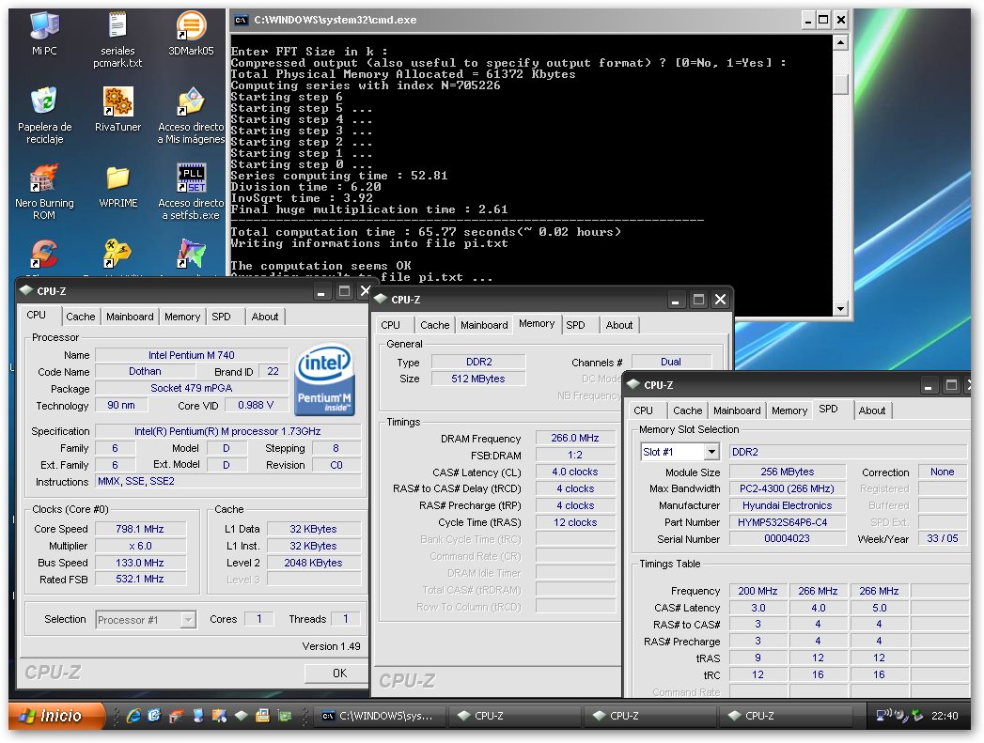Click the cmd window scrollbar up arrow
Viewport: 984px width, 743px height.
pyautogui.click(x=840, y=42)
